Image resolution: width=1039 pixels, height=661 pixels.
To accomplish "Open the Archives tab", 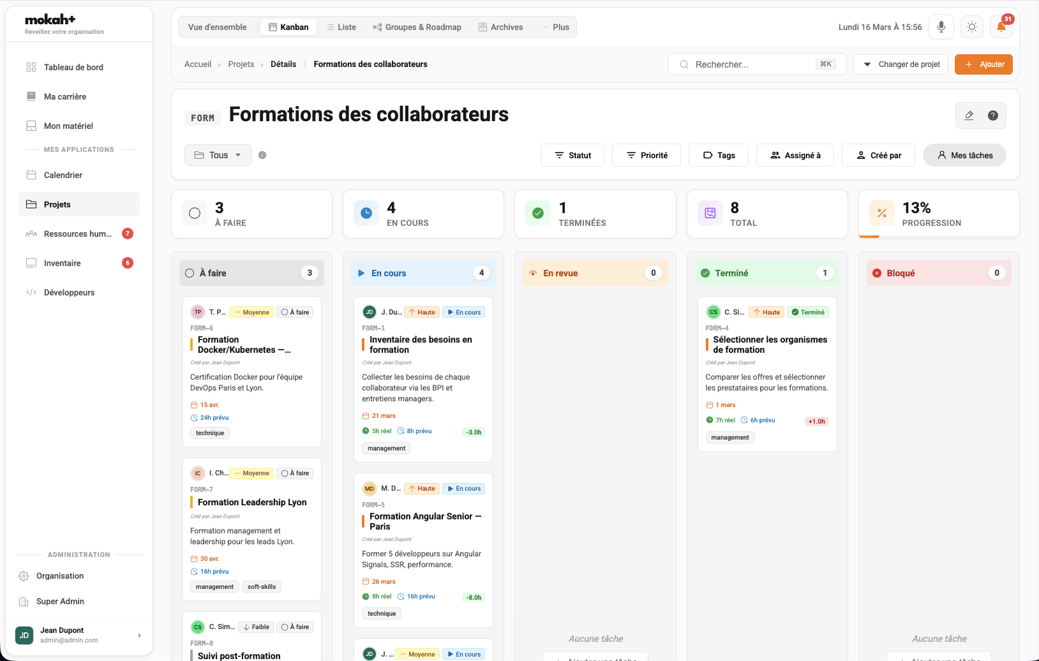I will coord(501,27).
